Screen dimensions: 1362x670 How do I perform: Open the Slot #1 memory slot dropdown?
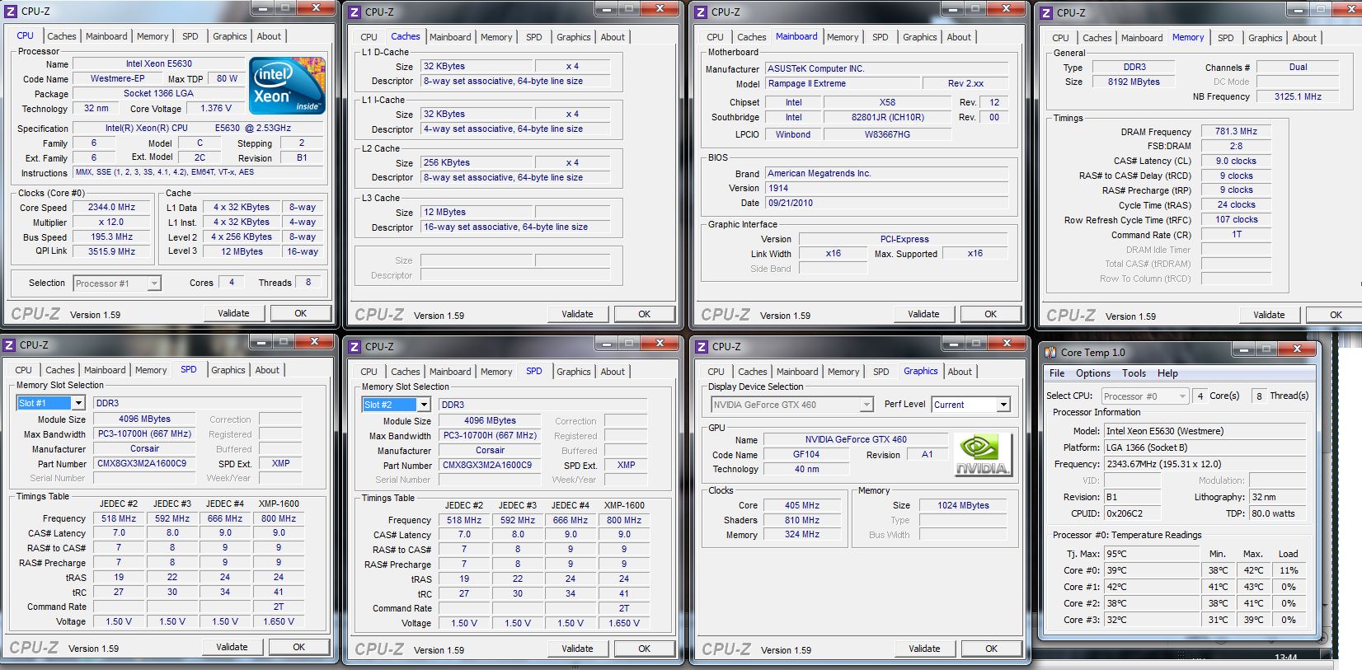pos(78,403)
